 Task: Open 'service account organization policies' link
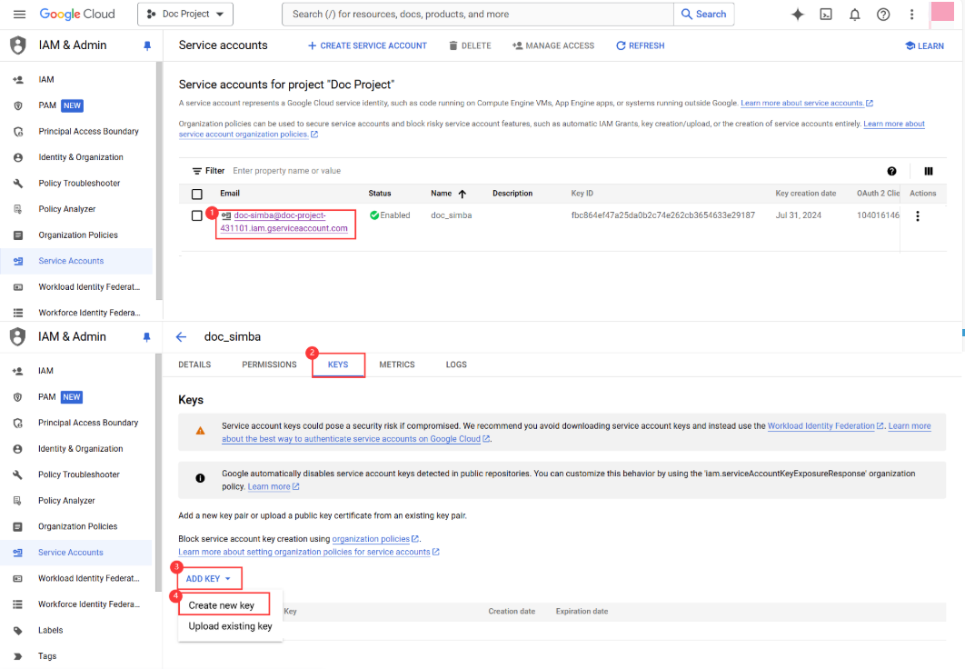click(248, 135)
